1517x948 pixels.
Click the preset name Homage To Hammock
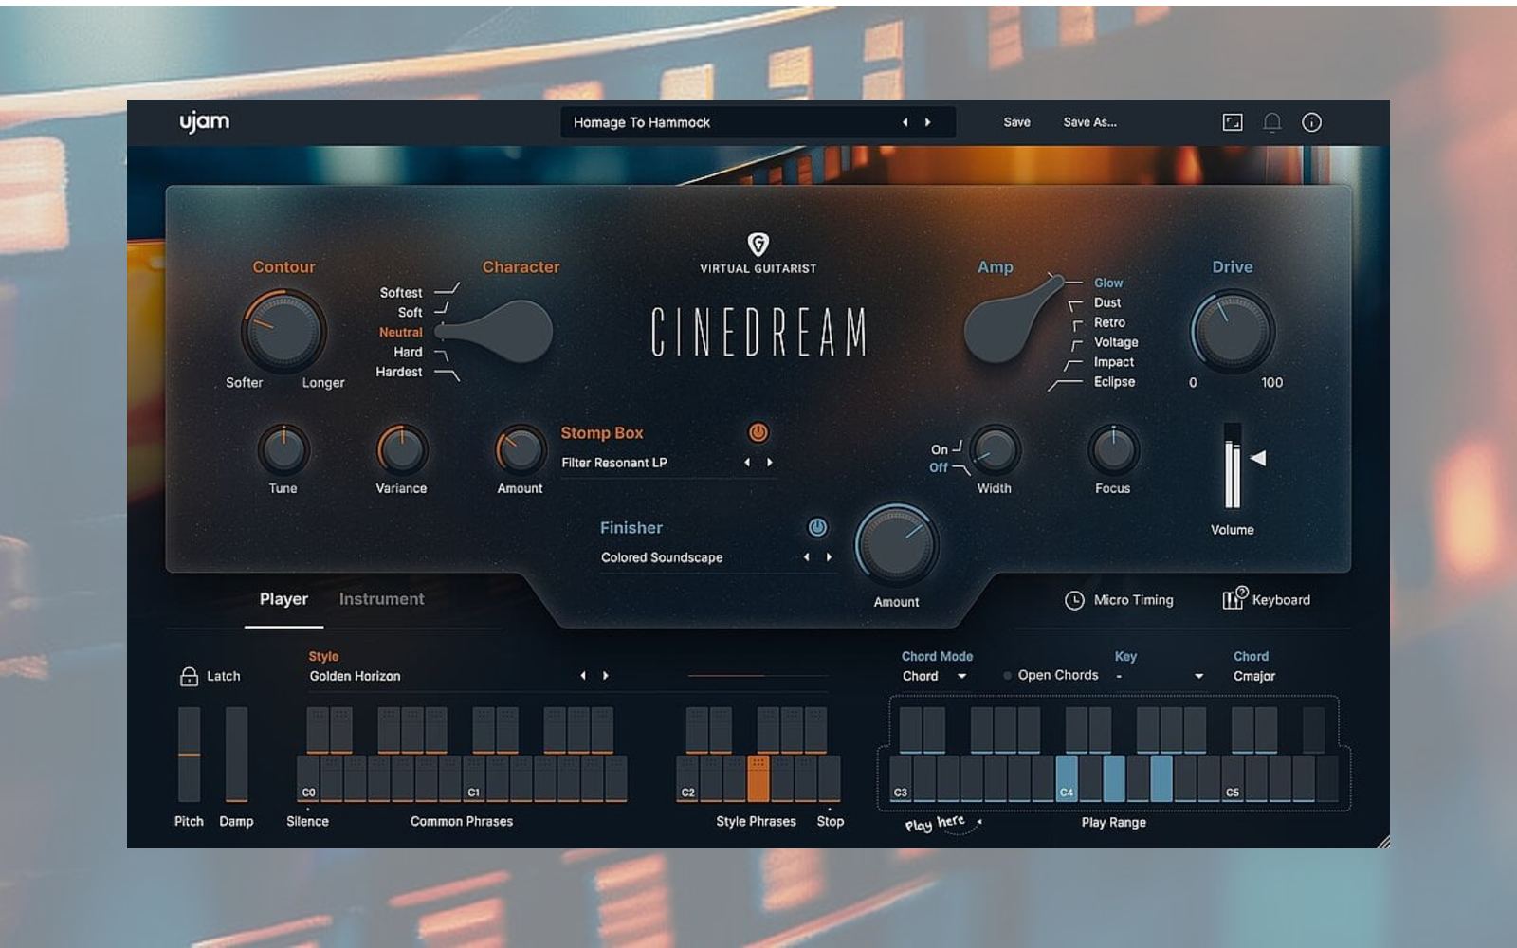coord(642,122)
